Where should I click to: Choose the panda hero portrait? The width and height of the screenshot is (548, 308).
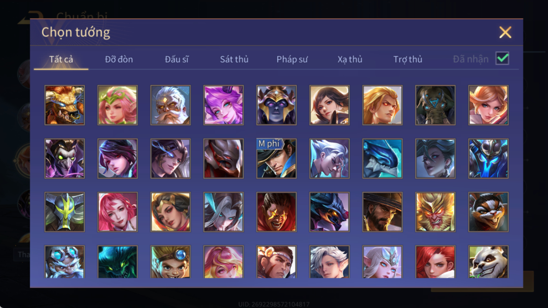(488, 262)
